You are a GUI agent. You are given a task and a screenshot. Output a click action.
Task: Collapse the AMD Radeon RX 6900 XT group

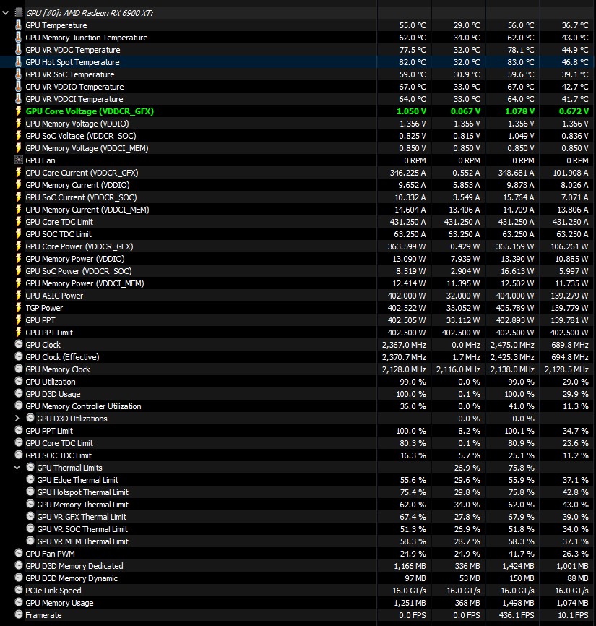point(6,13)
